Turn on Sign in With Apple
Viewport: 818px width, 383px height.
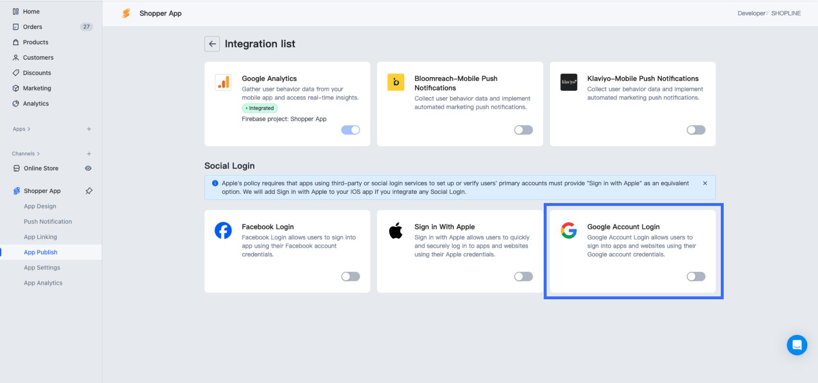click(524, 276)
